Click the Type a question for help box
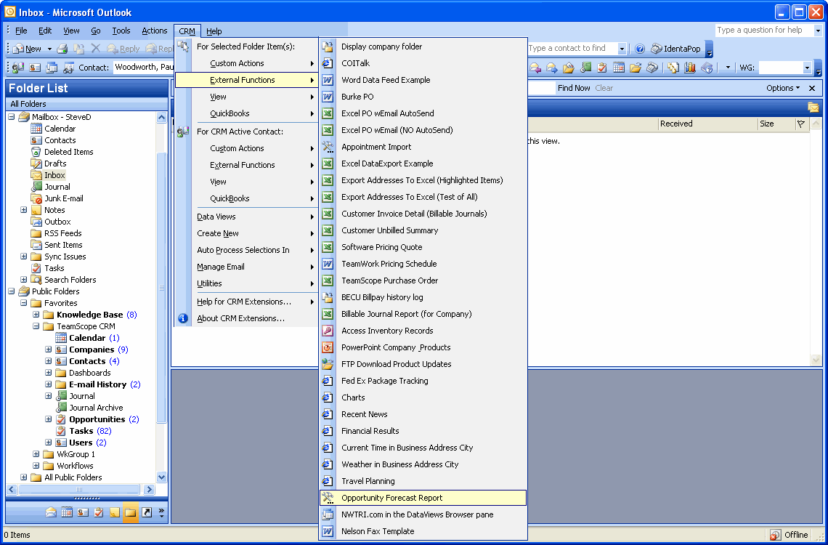The width and height of the screenshot is (828, 545). [763, 30]
